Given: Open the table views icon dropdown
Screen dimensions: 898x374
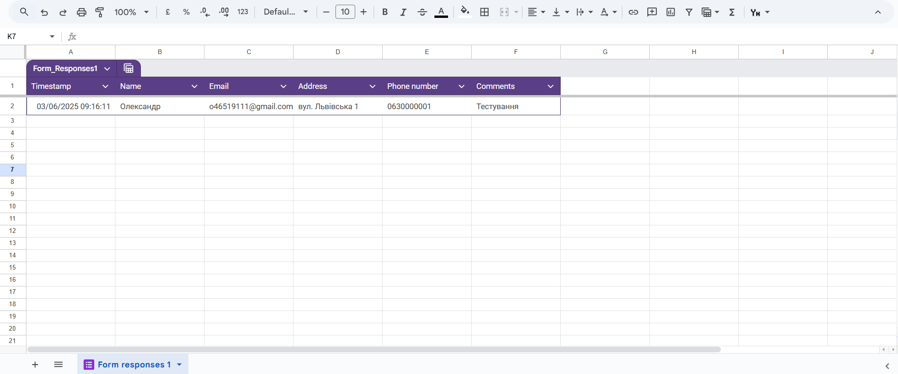Looking at the screenshot, I should tap(710, 12).
